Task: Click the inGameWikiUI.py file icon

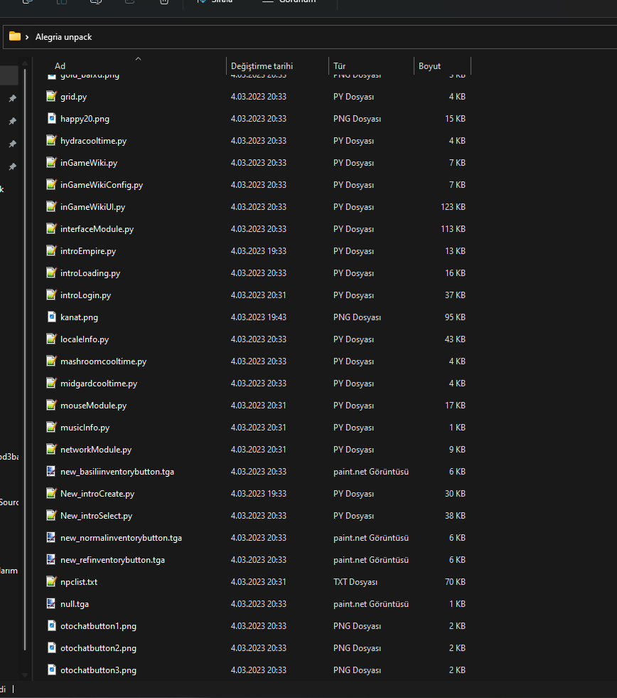Action: point(52,206)
